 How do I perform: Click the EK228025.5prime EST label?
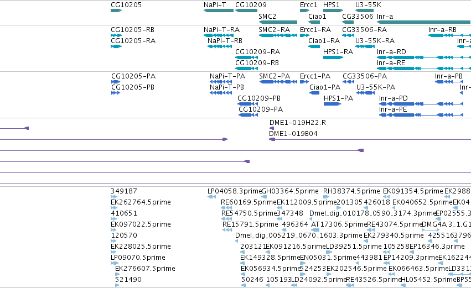[x=141, y=247]
